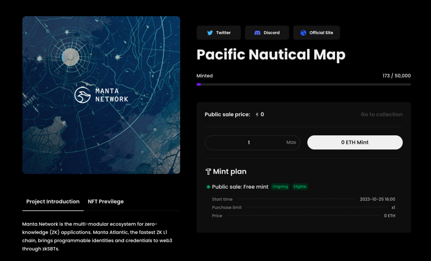Click the green Public sale status dot

click(x=208, y=187)
